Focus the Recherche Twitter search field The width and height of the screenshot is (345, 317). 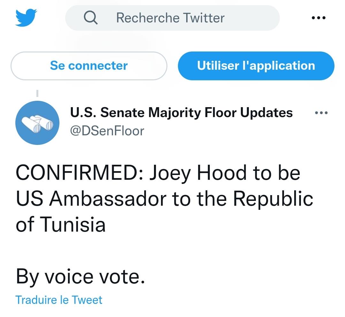pyautogui.click(x=172, y=18)
